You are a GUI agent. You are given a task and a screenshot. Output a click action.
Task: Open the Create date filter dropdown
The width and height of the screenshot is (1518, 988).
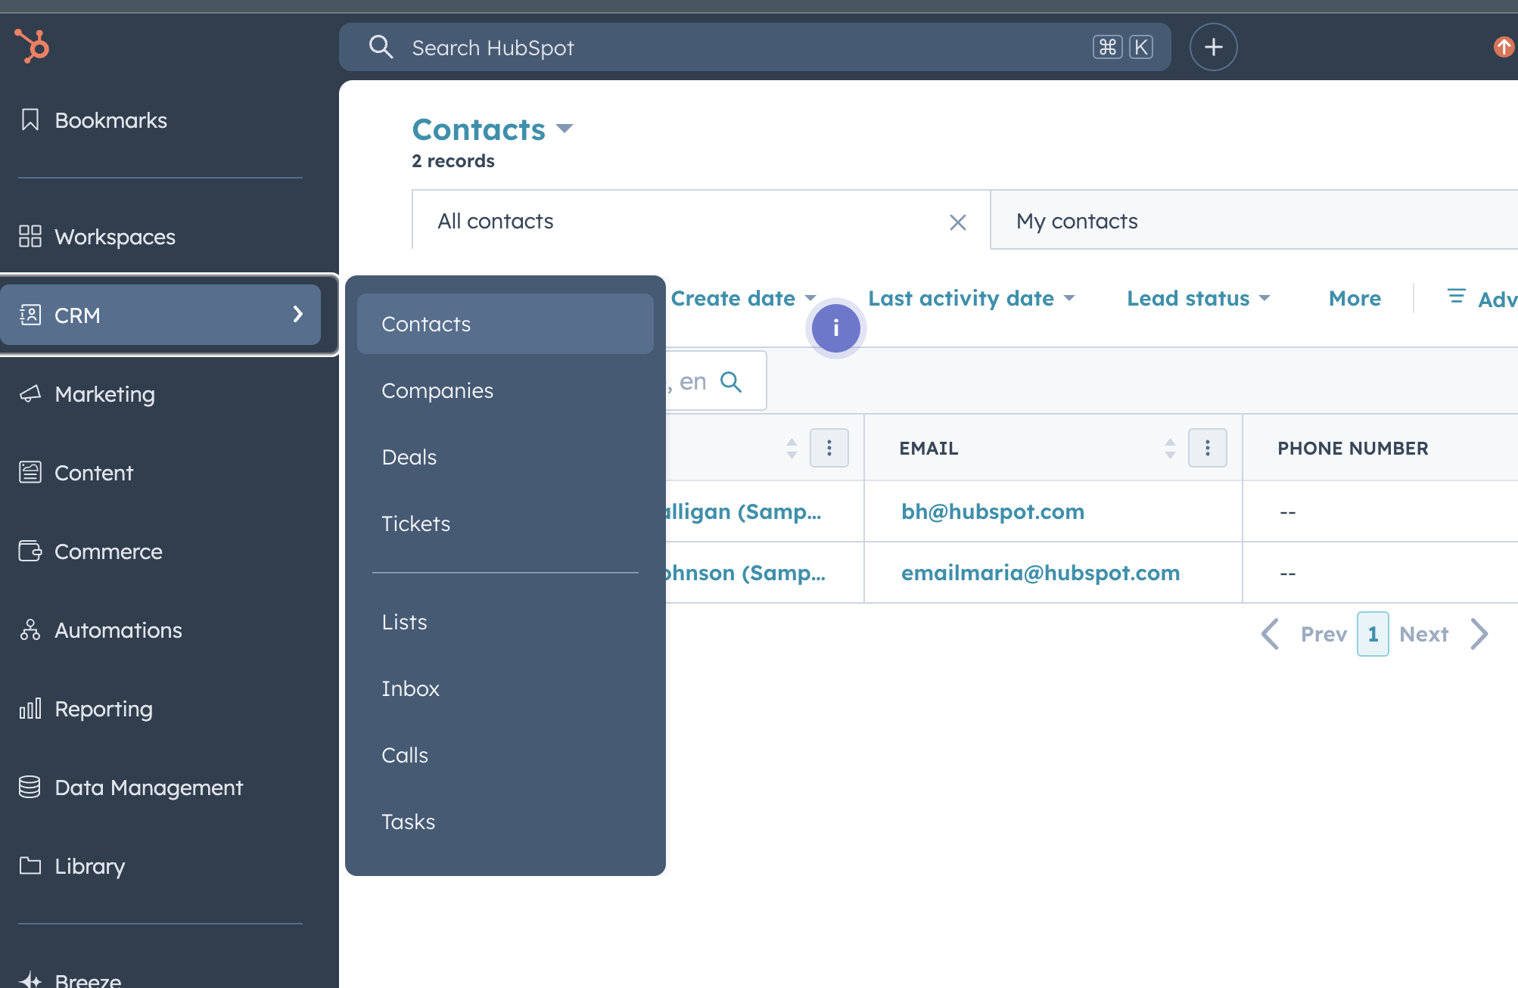pyautogui.click(x=743, y=298)
